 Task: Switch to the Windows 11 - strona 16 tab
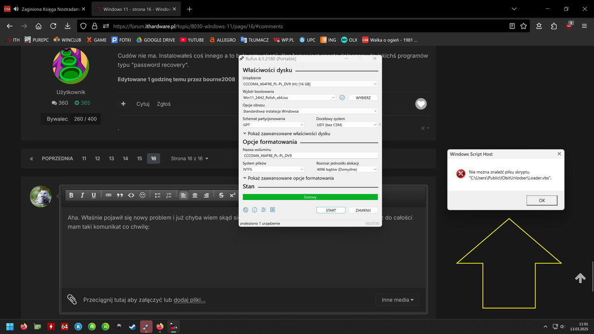tap(136, 9)
